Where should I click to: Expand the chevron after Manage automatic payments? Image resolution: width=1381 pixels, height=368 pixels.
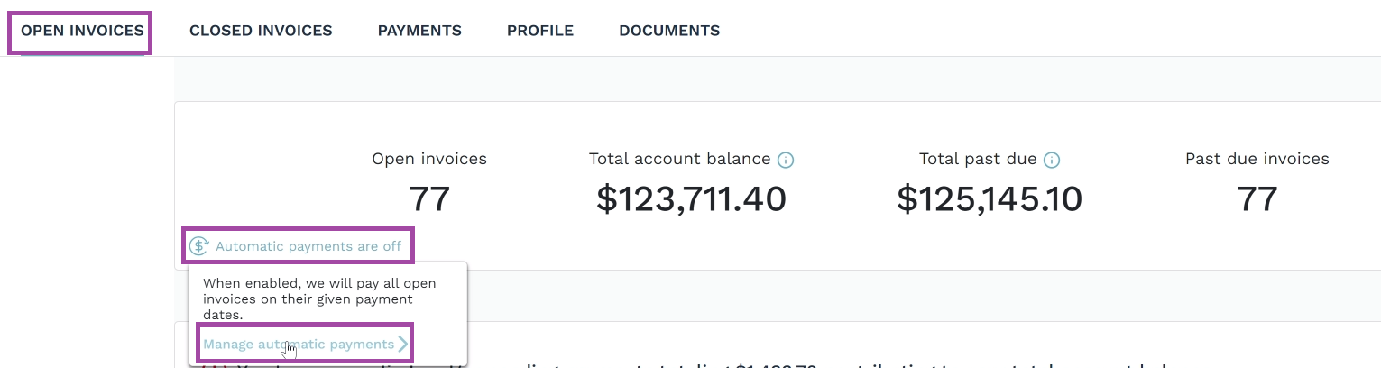(403, 344)
